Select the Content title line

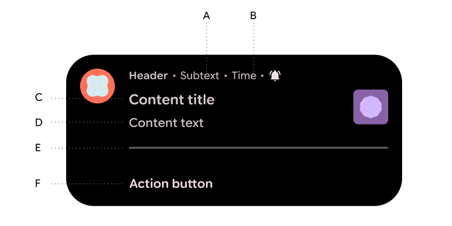(x=172, y=100)
